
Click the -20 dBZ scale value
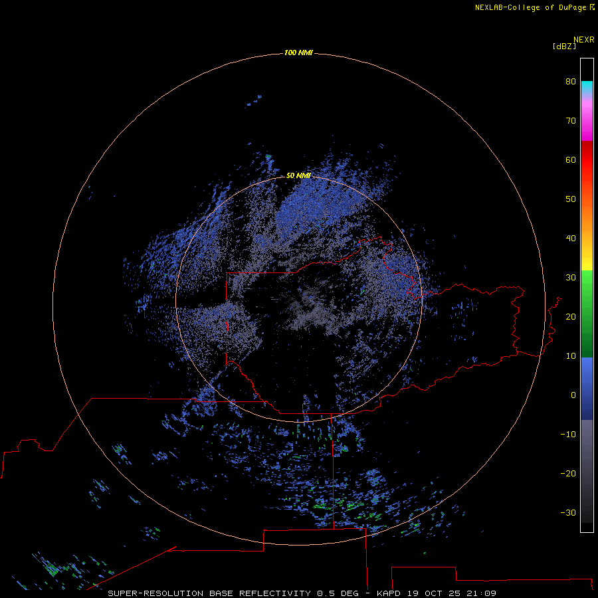pyautogui.click(x=568, y=473)
